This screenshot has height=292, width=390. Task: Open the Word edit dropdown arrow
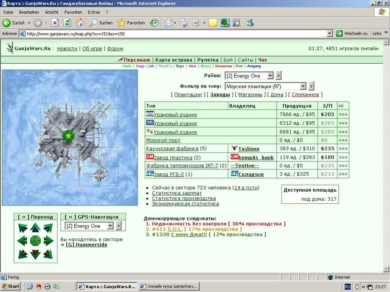tap(204, 23)
